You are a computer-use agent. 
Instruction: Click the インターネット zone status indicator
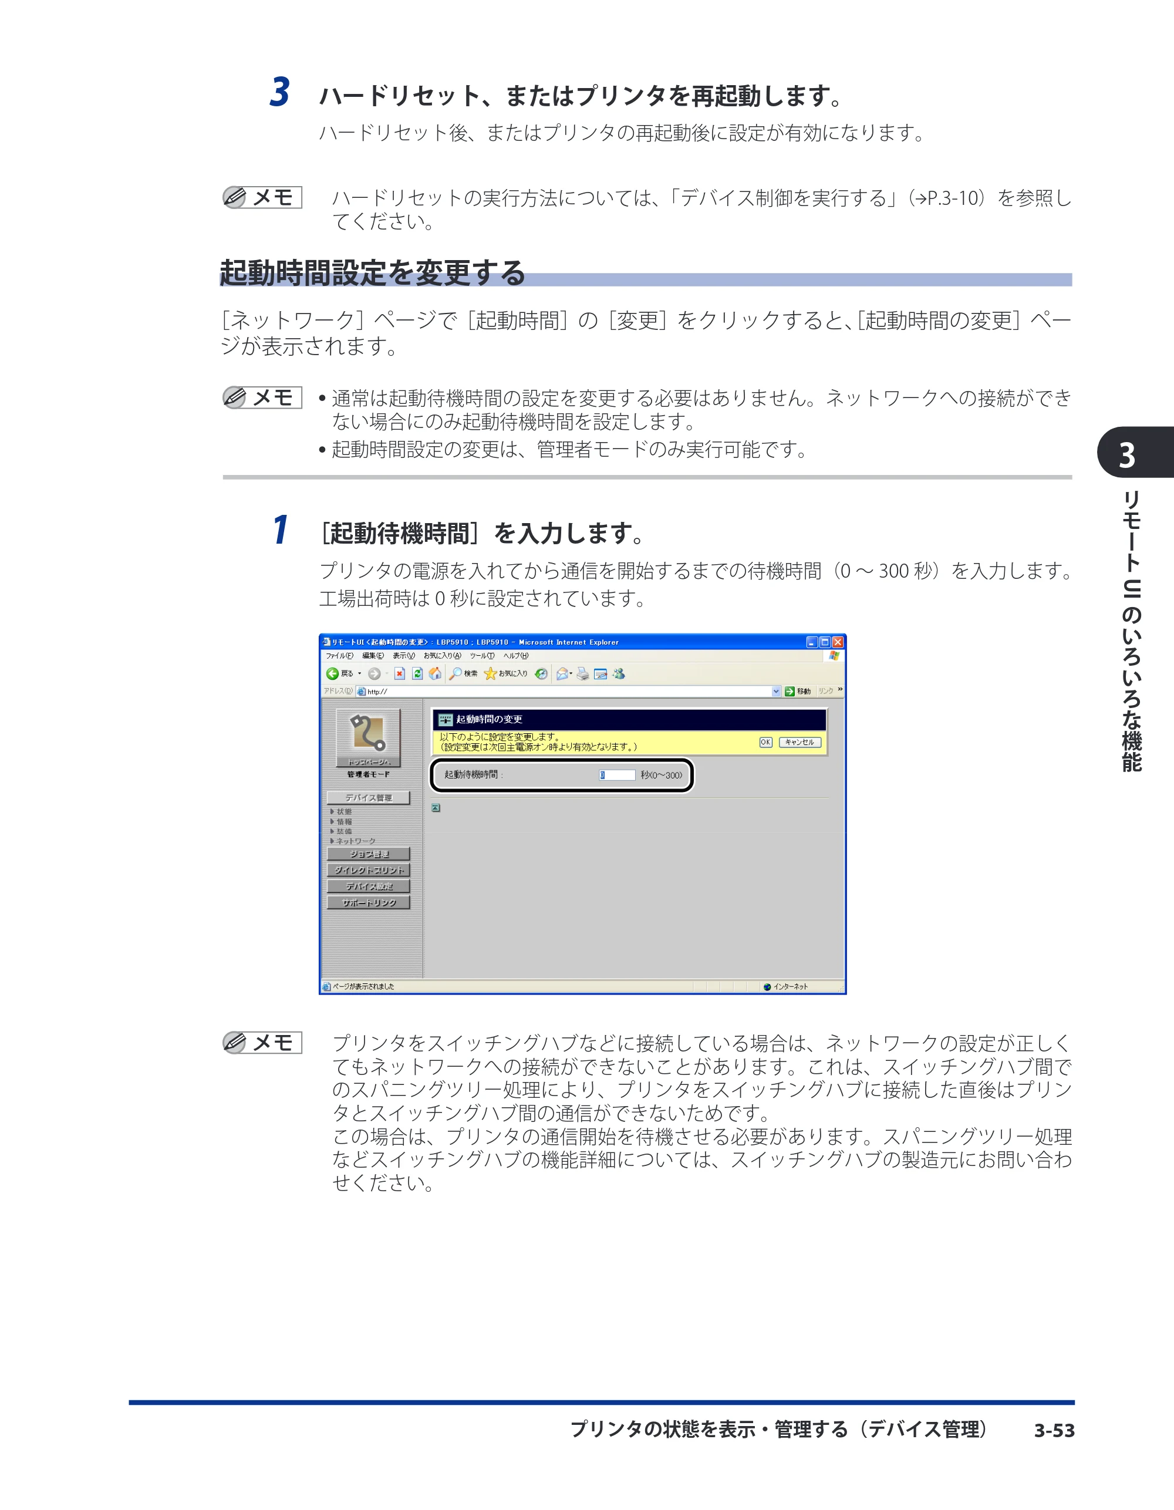(785, 987)
